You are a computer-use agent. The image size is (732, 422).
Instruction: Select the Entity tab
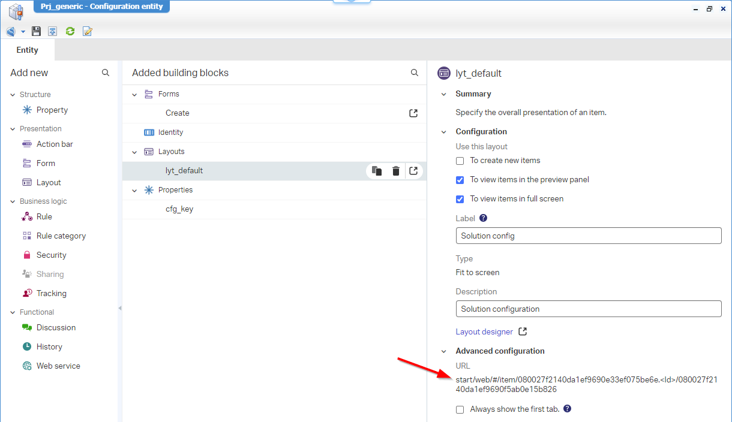pos(27,50)
